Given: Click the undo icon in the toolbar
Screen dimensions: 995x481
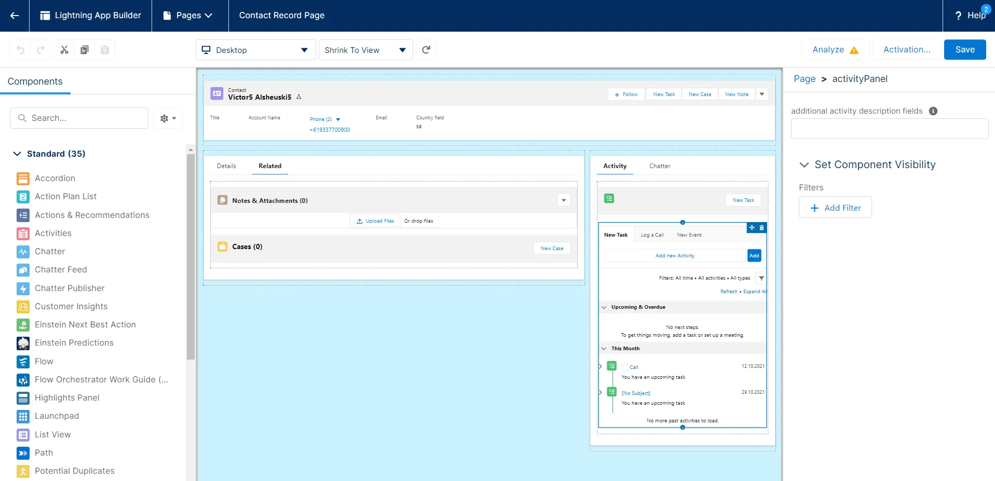Looking at the screenshot, I should pyautogui.click(x=20, y=49).
